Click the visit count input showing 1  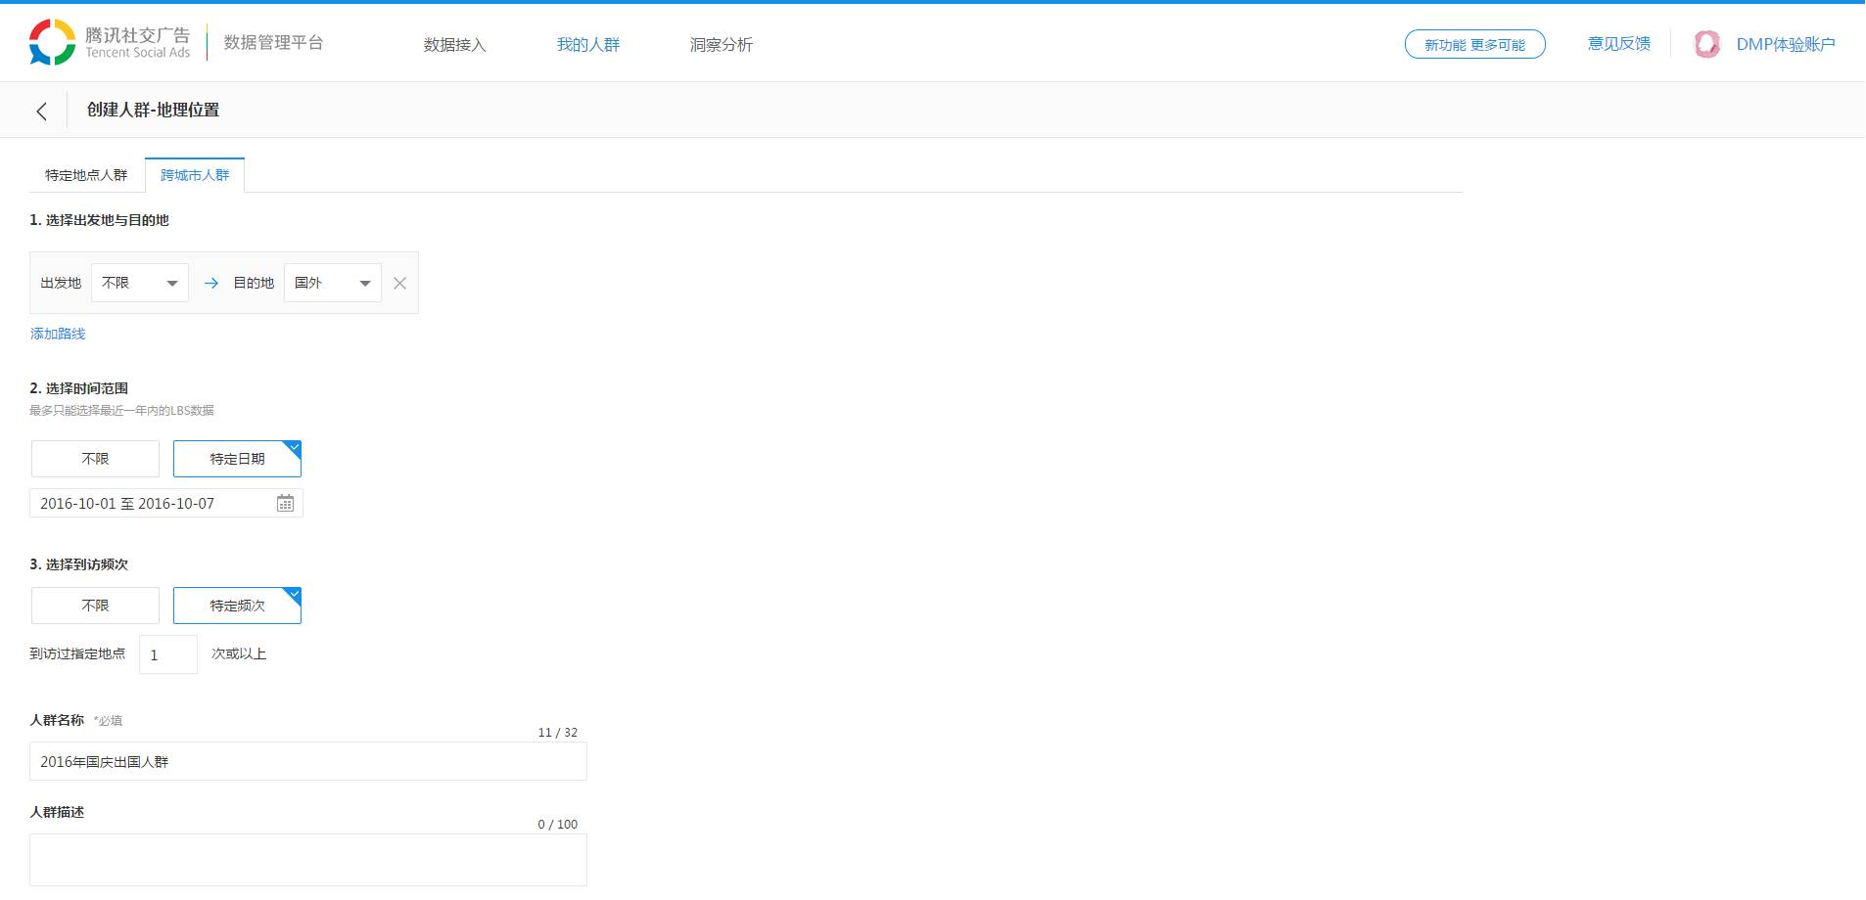tap(168, 654)
